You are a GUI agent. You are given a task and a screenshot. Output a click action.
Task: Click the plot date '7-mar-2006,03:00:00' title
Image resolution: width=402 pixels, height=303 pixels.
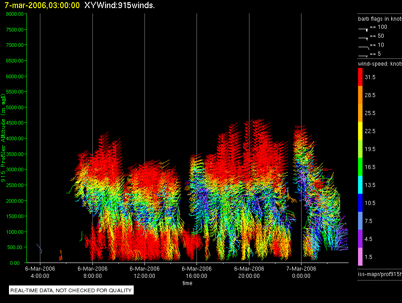[42, 5]
